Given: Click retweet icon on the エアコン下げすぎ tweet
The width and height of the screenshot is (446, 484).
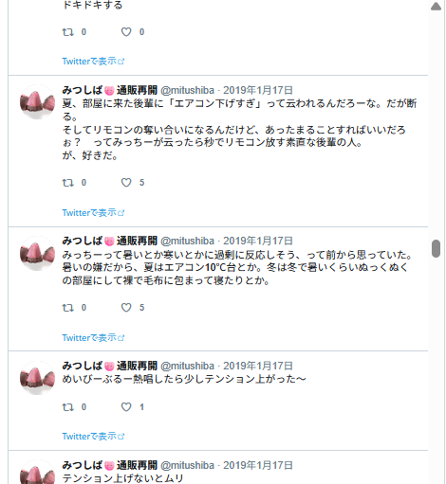Looking at the screenshot, I should pos(67,183).
